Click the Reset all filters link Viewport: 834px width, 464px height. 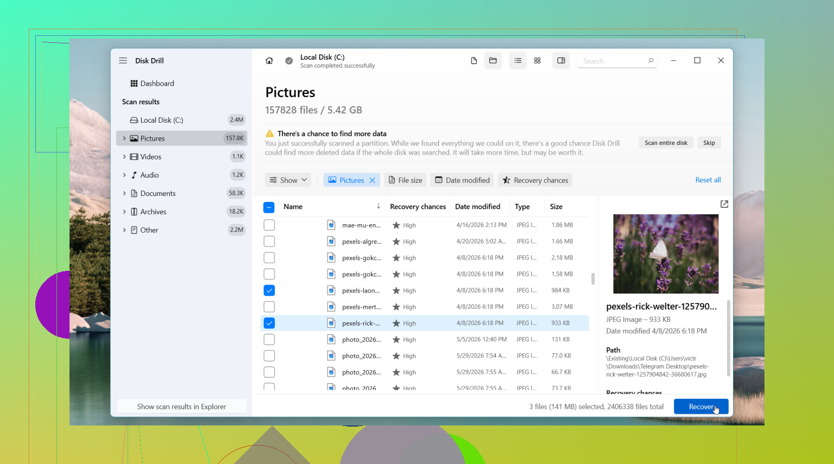coord(708,180)
